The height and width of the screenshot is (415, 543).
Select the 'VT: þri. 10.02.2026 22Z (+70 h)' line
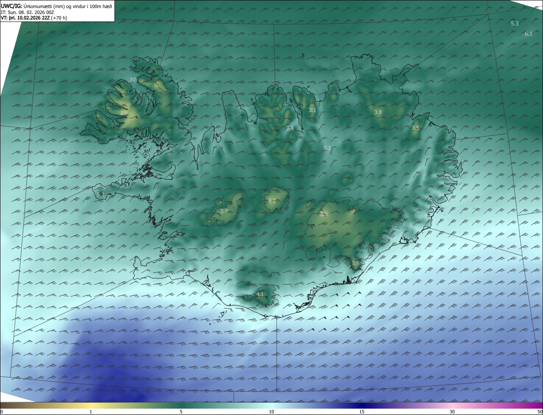(x=34, y=18)
